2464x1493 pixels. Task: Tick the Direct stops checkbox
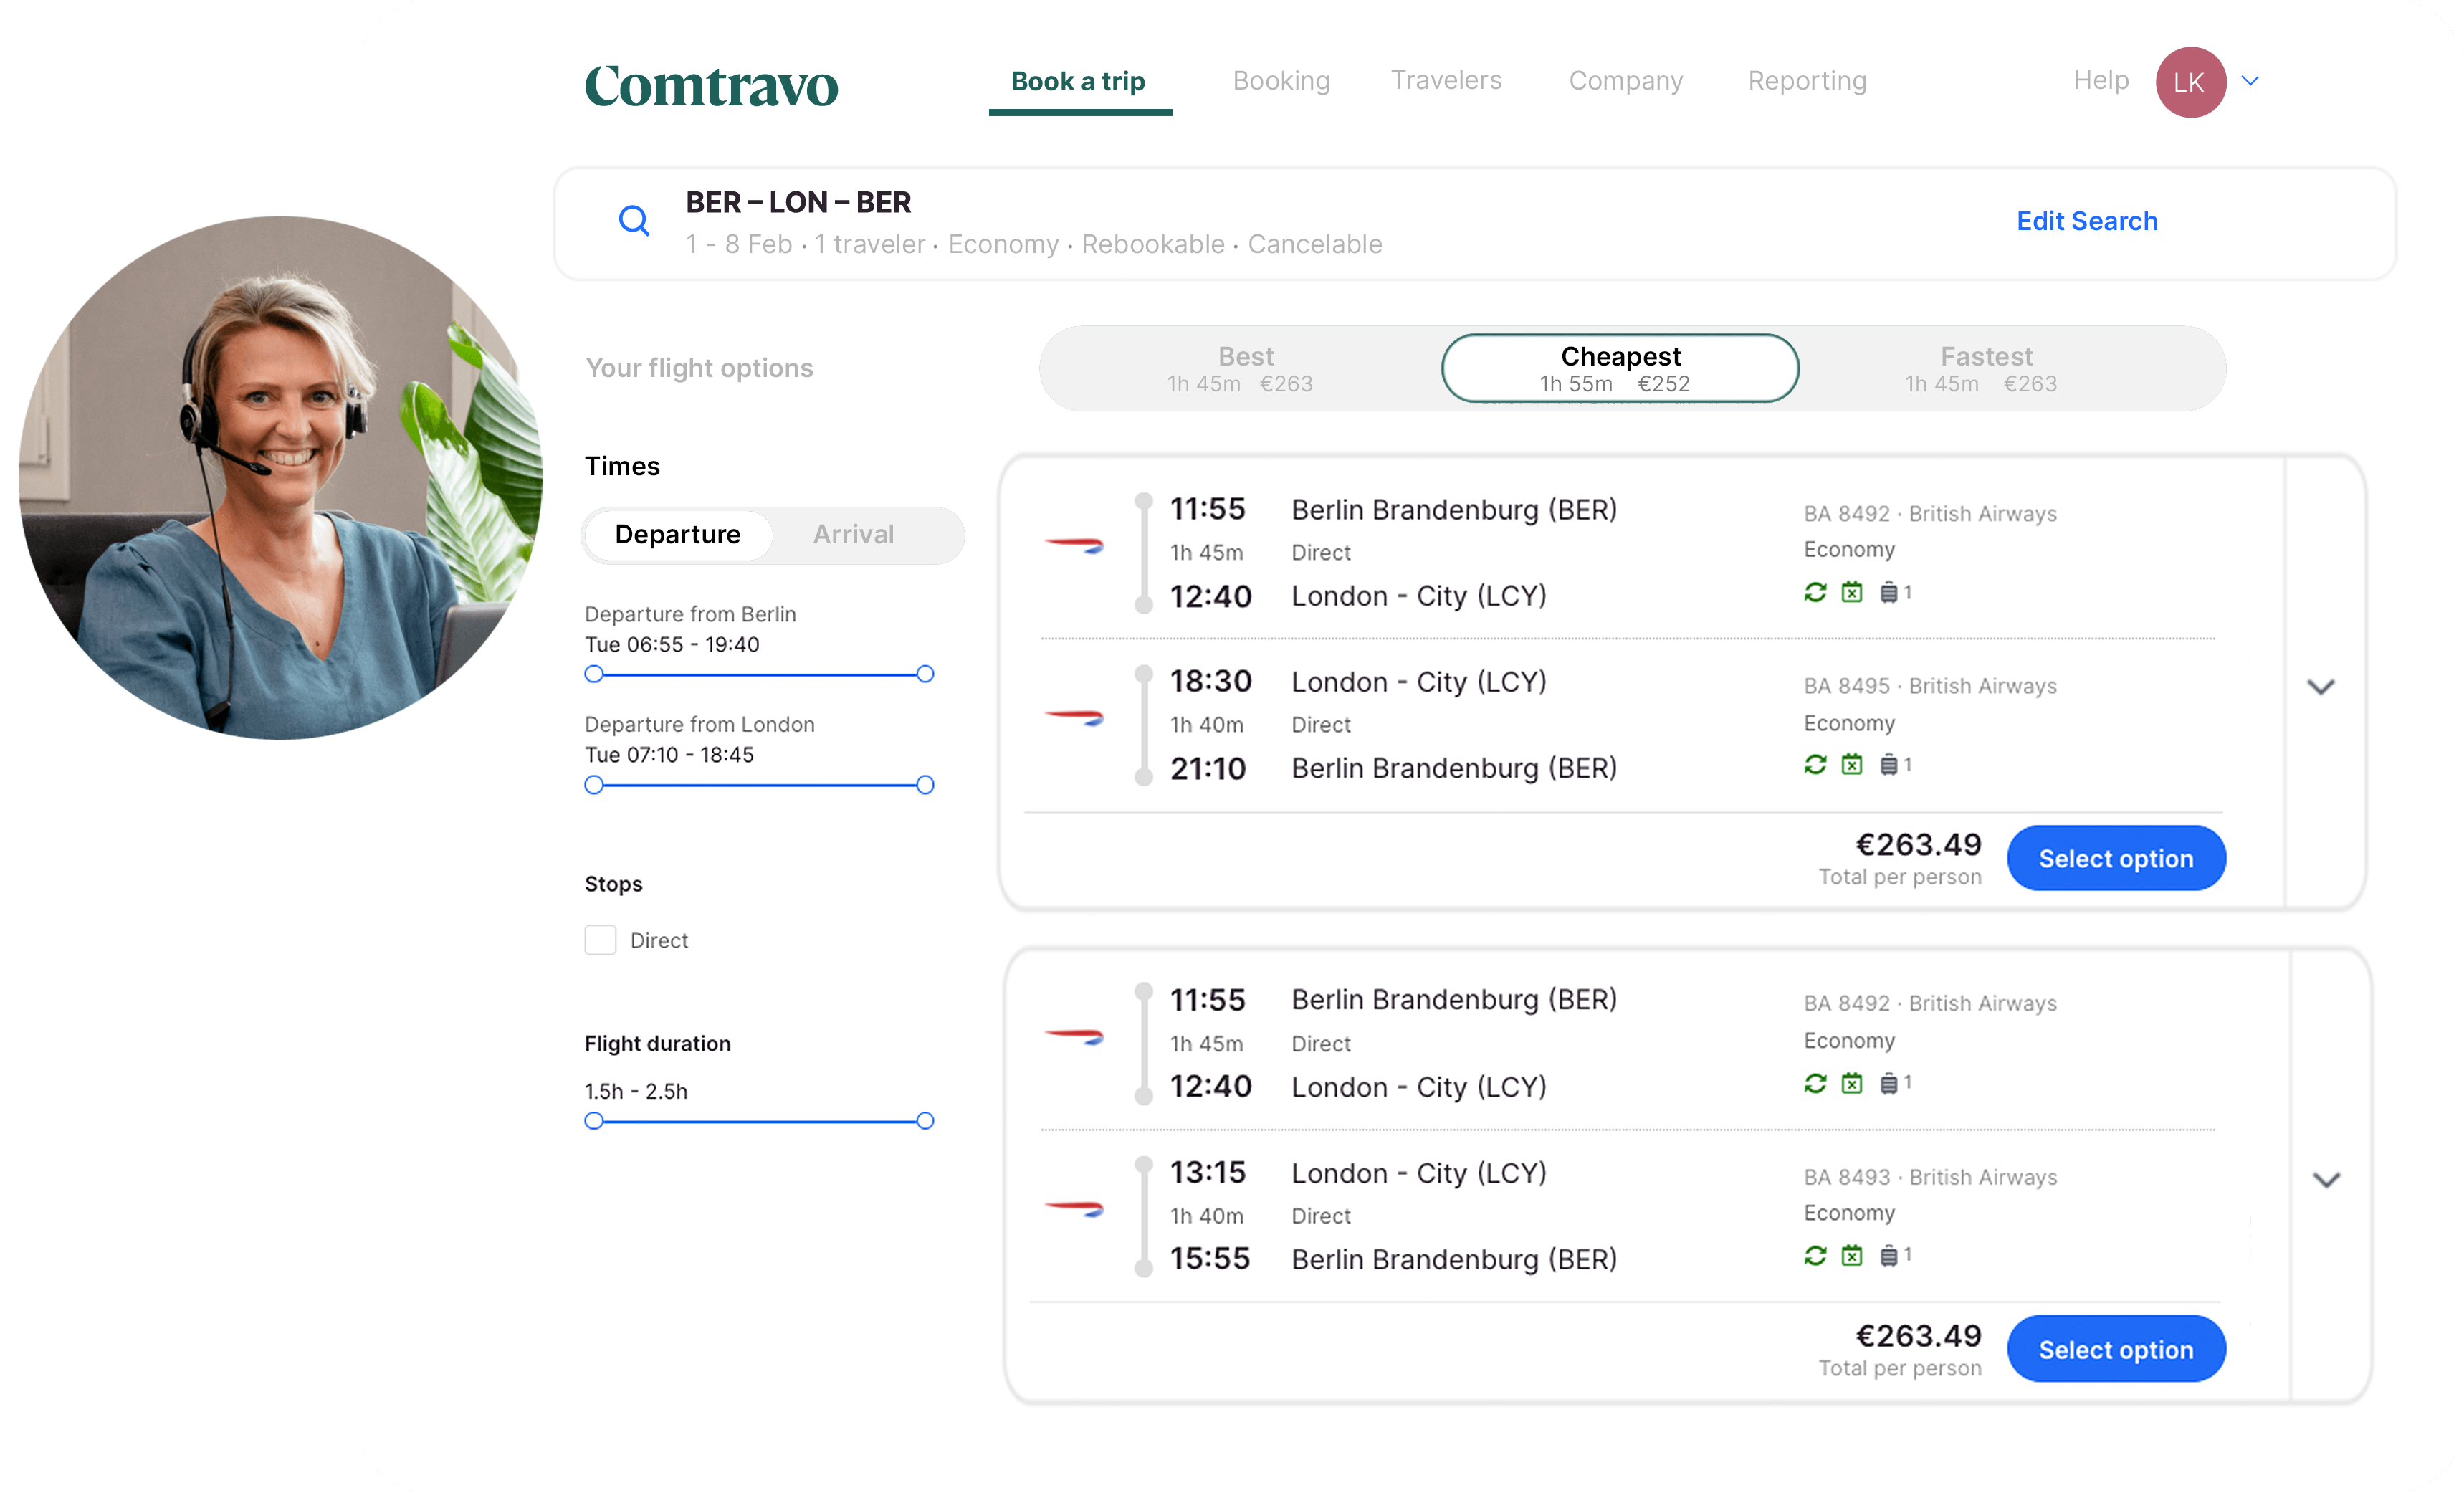coord(600,940)
